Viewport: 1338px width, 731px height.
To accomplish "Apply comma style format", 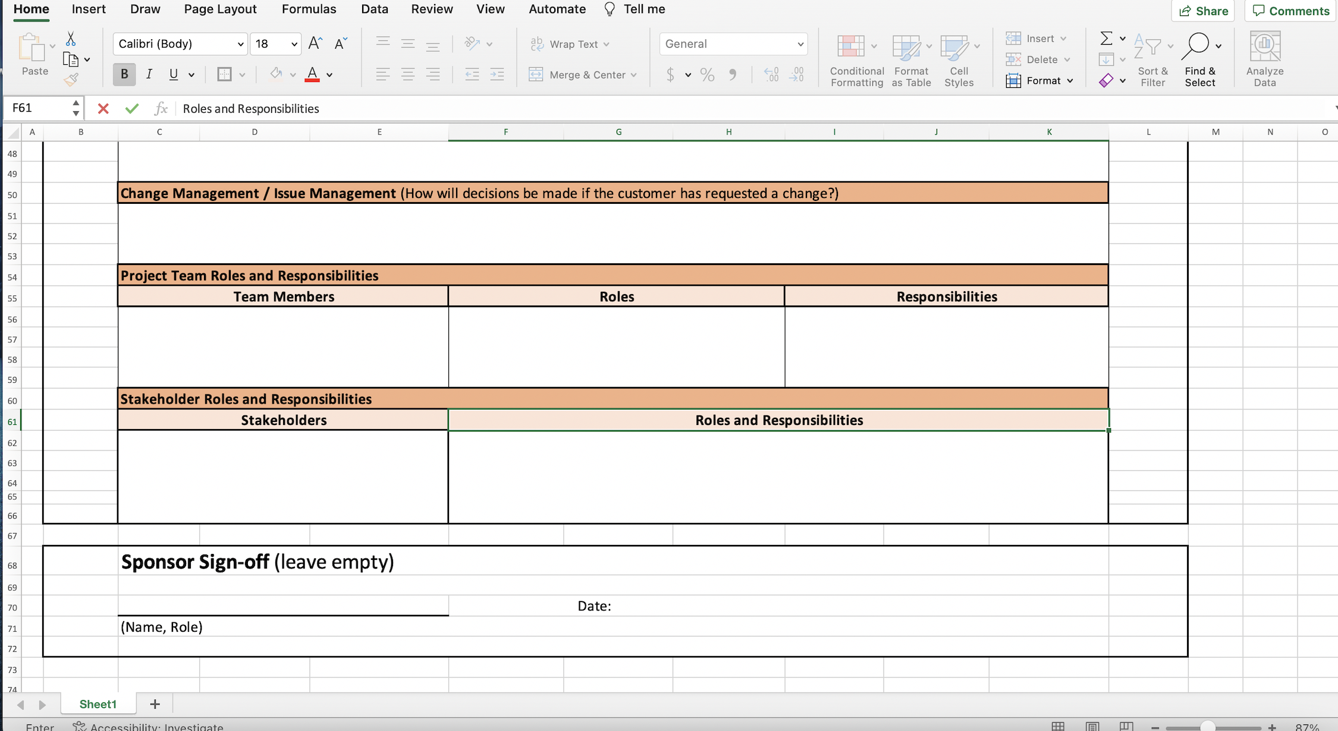I will click(733, 74).
